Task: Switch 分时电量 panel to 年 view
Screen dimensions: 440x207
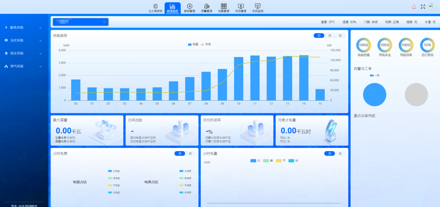Action: (x=340, y=154)
